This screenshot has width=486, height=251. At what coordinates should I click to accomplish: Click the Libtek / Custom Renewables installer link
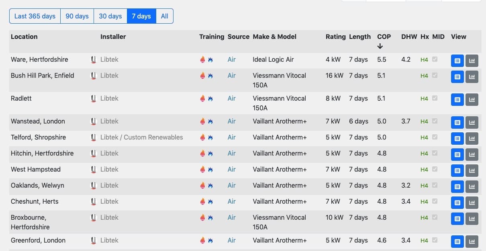pos(141,137)
